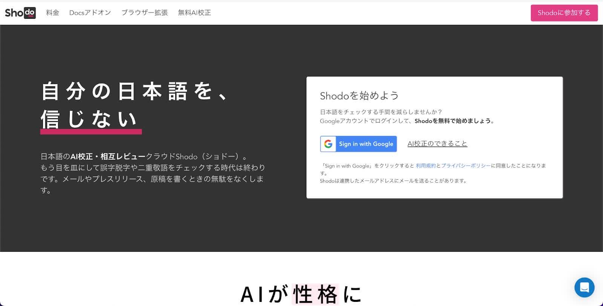Image resolution: width=603 pixels, height=306 pixels.
Task: Click the 自分の日本語を、 headline text
Action: (x=135, y=91)
